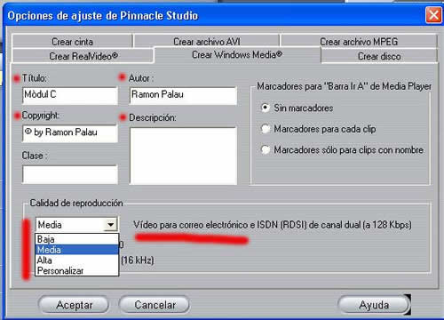The width and height of the screenshot is (444, 320).
Task: Open help with the Ayuda button
Action: (374, 305)
